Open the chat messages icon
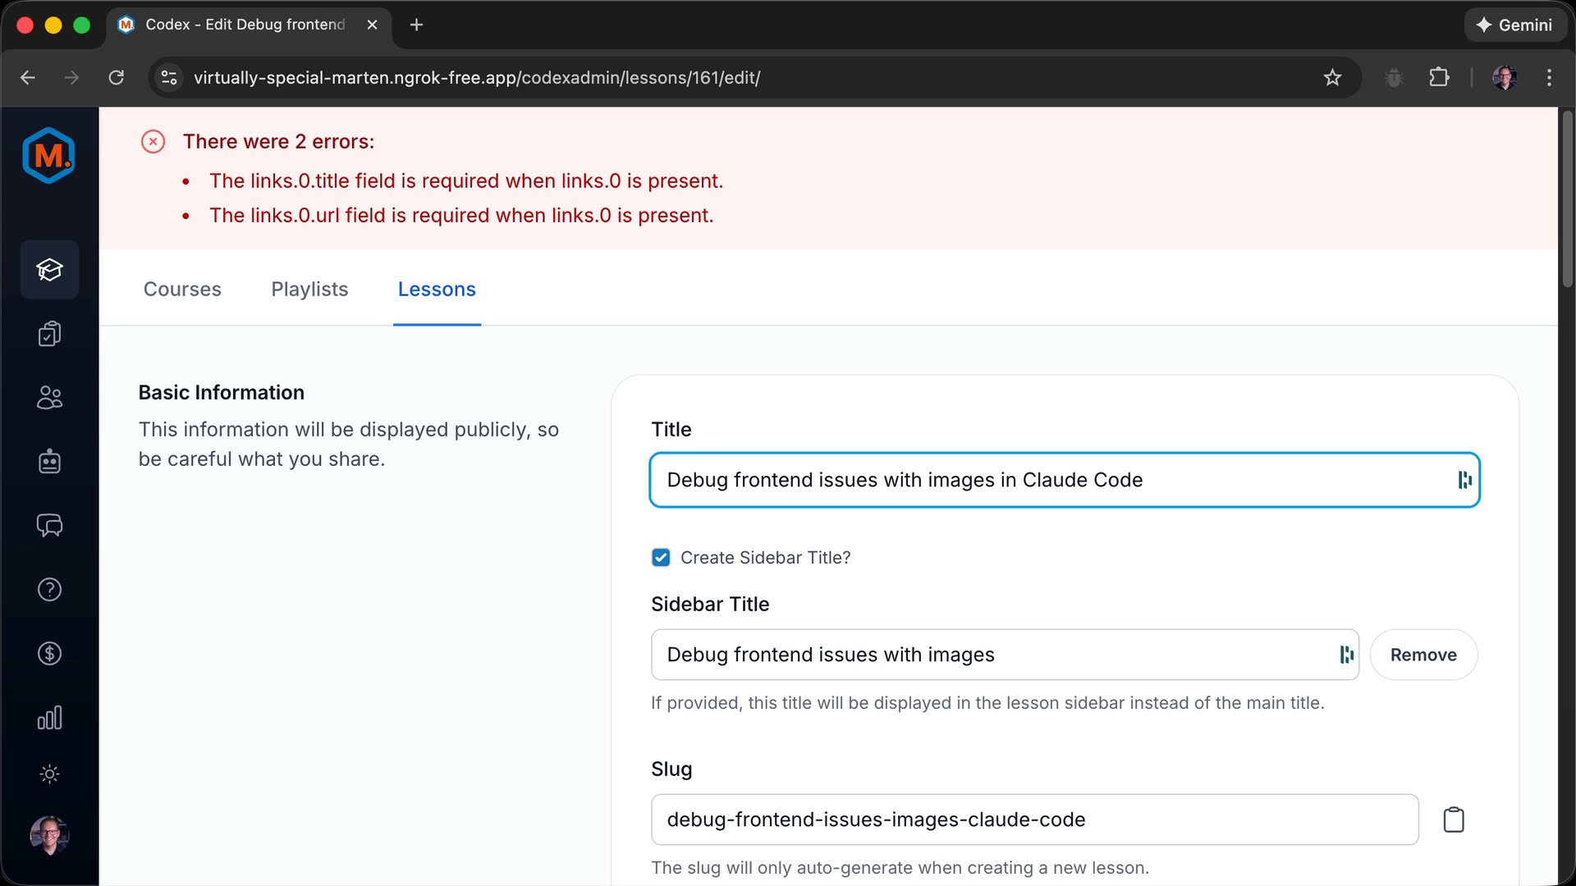This screenshot has height=886, width=1576. tap(49, 525)
